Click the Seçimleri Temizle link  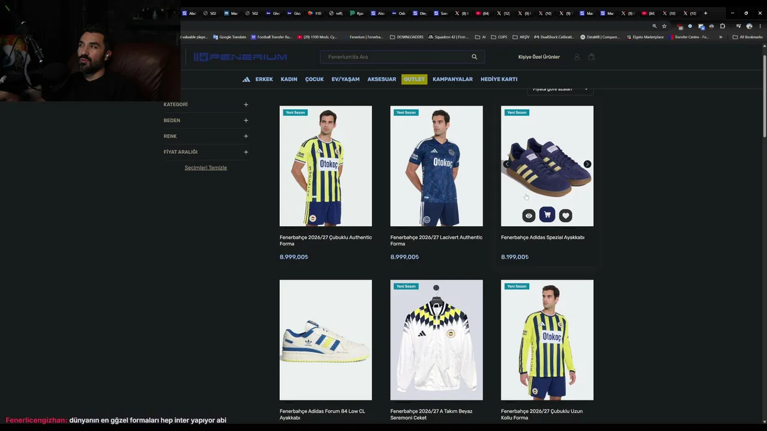[206, 168]
